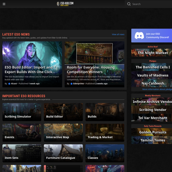Click the Pledges section label
The width and height of the screenshot is (172, 172).
153,61
